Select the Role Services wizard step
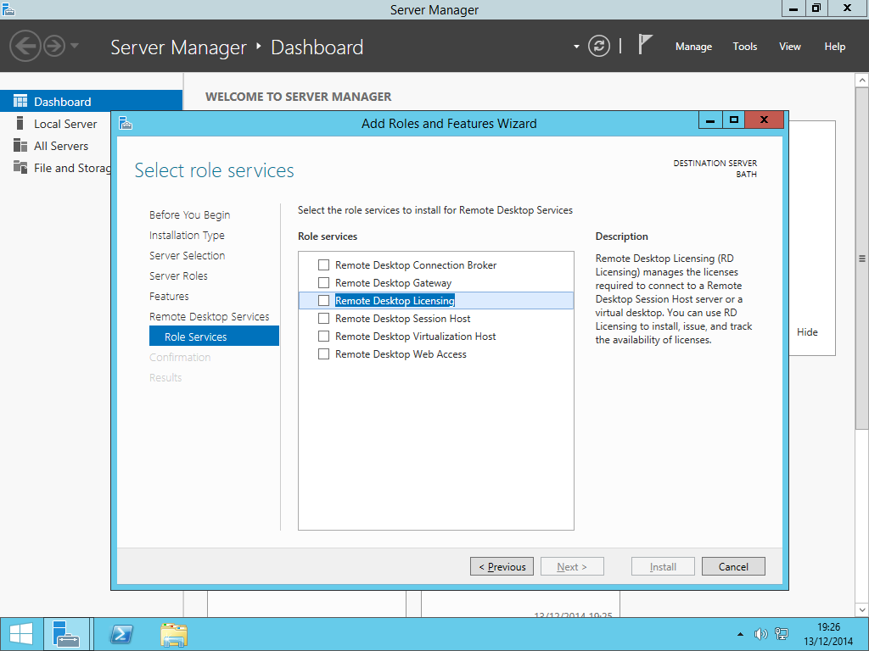869x651 pixels. click(x=214, y=336)
